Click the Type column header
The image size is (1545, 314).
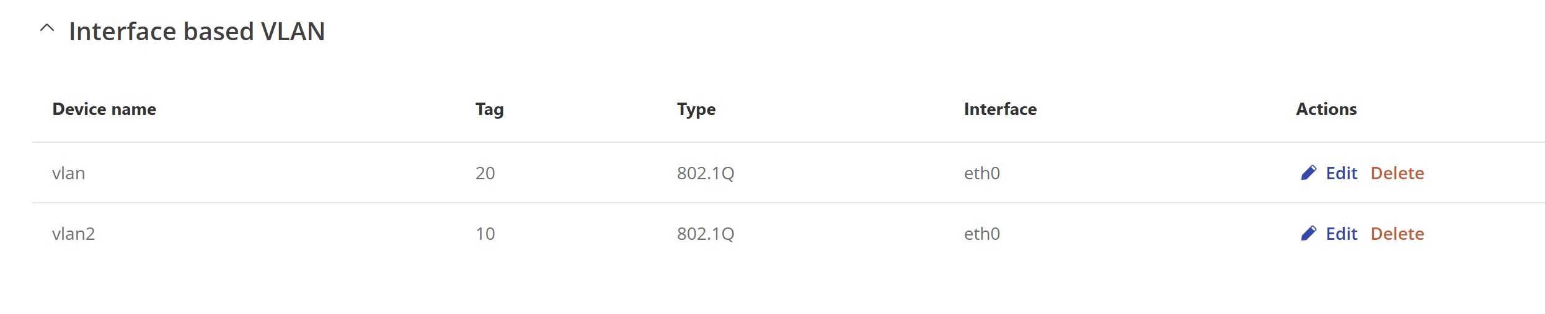(x=696, y=110)
